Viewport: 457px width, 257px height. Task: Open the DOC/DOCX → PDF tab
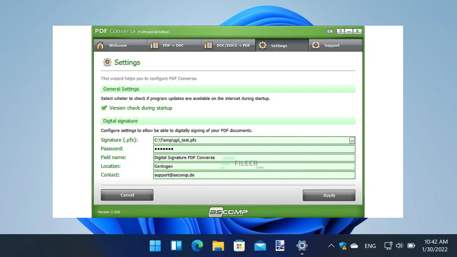(228, 45)
